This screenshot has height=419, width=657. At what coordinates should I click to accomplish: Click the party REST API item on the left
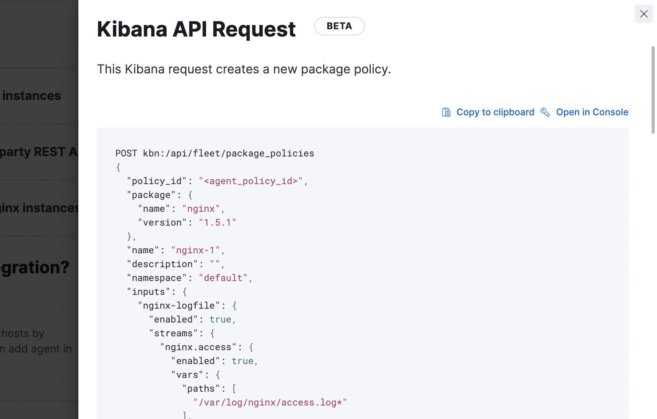38,151
